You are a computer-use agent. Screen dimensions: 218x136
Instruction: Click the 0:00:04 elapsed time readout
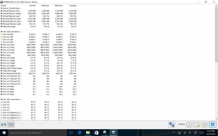[x=181, y=124]
